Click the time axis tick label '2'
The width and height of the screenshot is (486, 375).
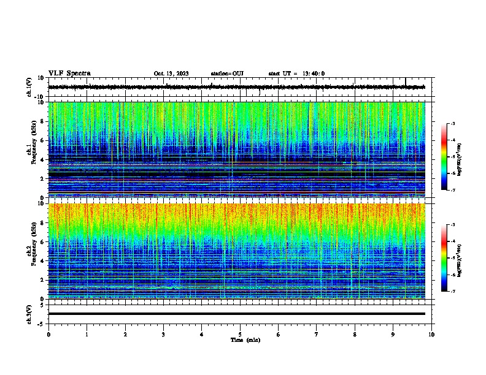point(125,335)
